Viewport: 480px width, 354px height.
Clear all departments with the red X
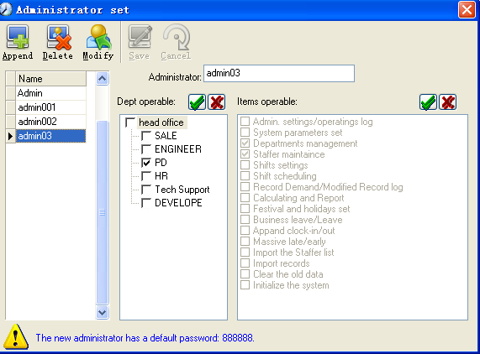pyautogui.click(x=217, y=102)
